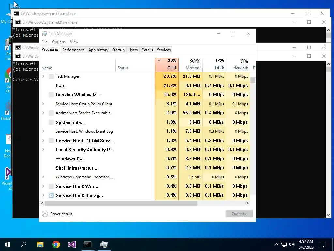Open the notification center icon
The height and width of the screenshot is (251, 334).
323,244
